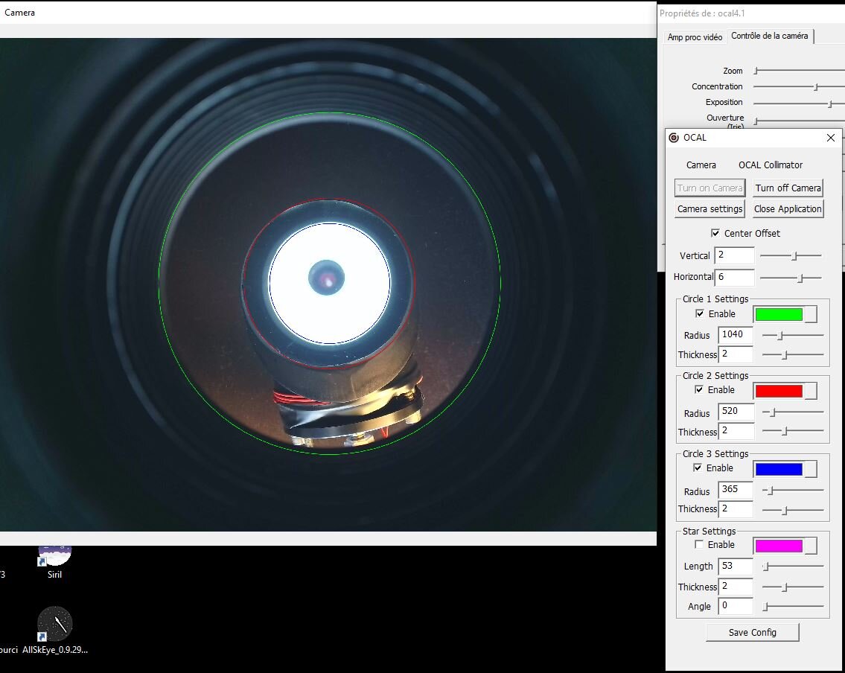Click Star Thickness input field
This screenshot has width=845, height=673.
click(x=736, y=586)
